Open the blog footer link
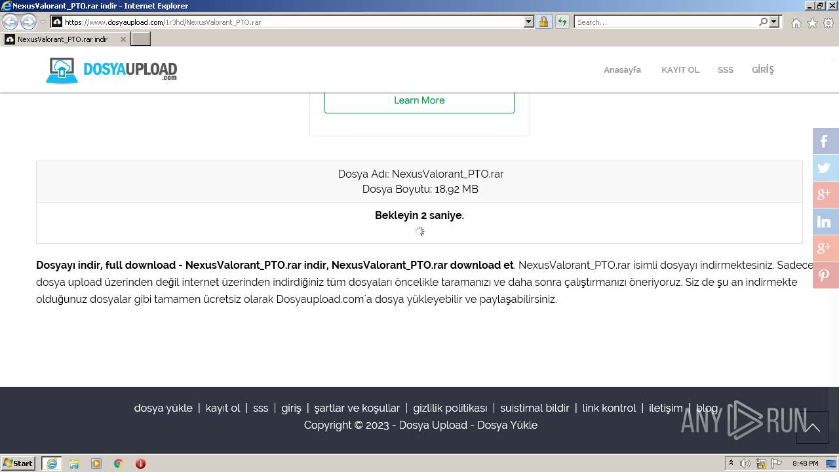Viewport: 839px width, 472px height. (707, 408)
